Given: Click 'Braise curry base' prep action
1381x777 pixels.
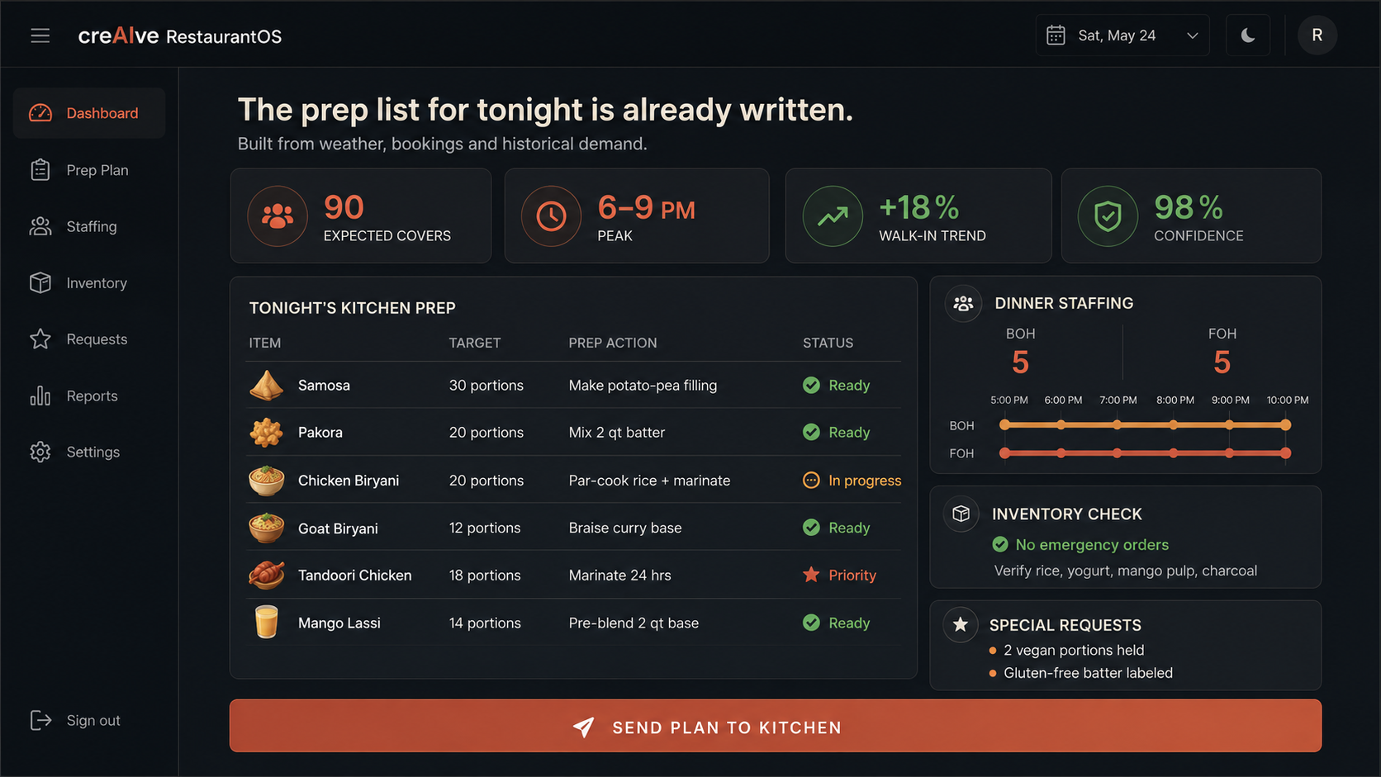Looking at the screenshot, I should [625, 528].
